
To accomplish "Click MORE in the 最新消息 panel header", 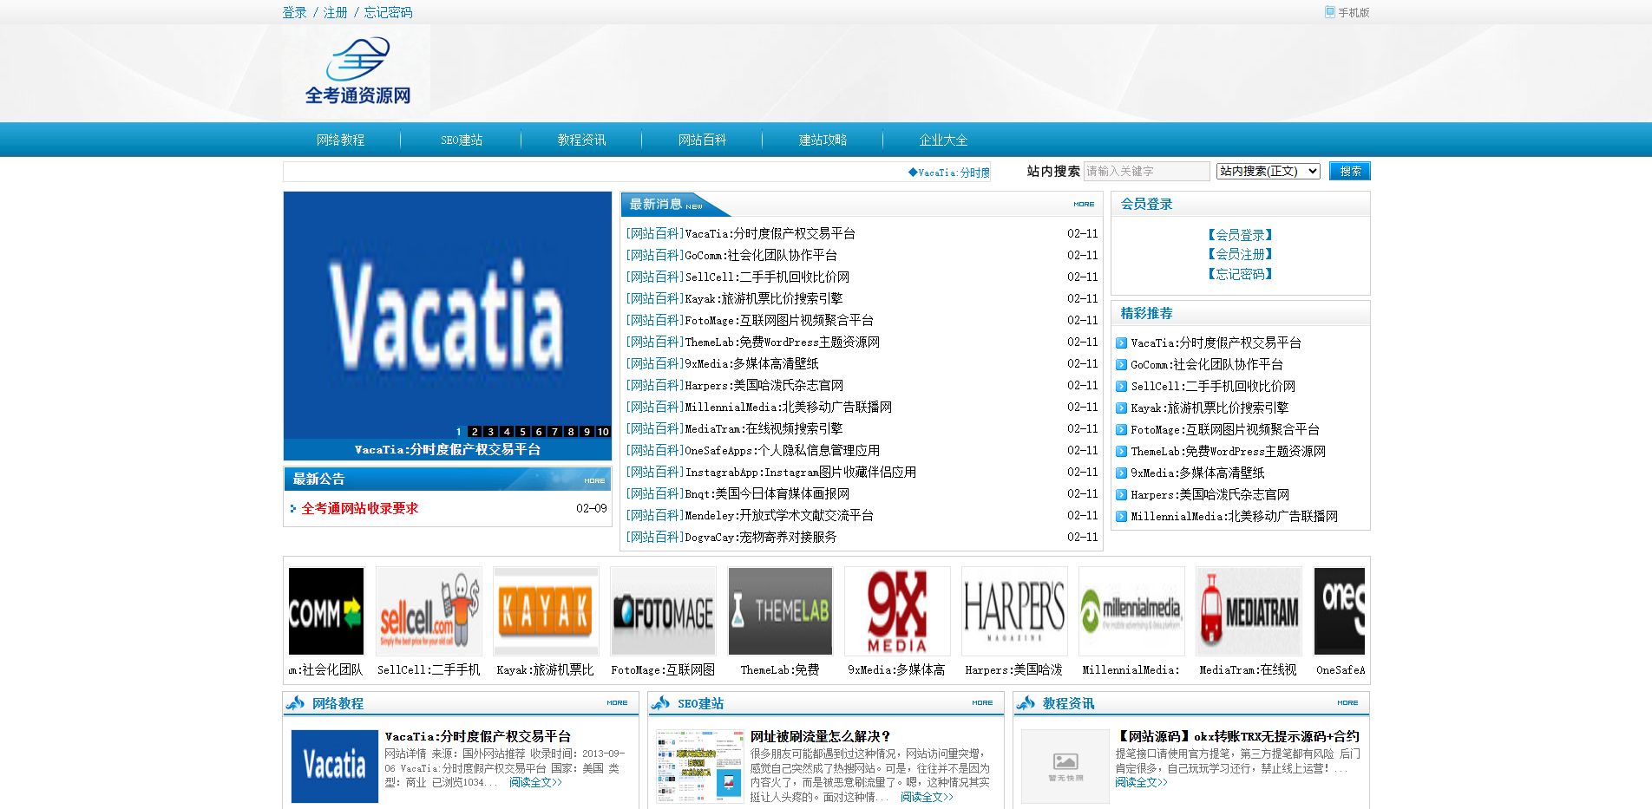I will (x=1084, y=205).
